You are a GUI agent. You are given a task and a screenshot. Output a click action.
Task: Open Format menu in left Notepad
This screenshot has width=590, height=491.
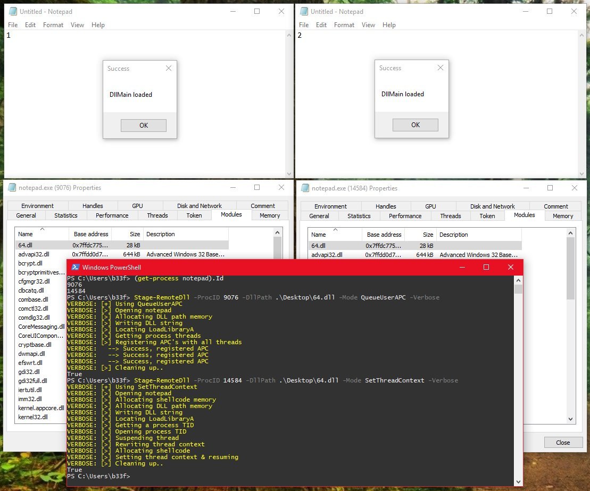pos(53,25)
